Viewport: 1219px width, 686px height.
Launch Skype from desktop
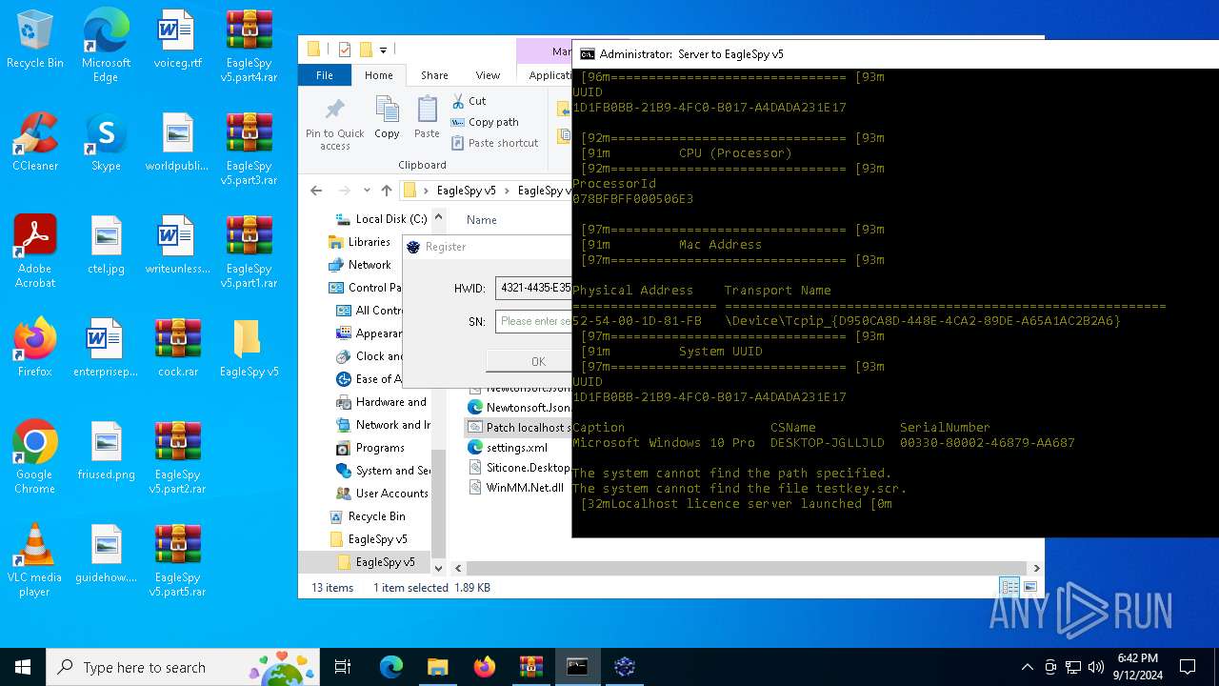point(106,142)
